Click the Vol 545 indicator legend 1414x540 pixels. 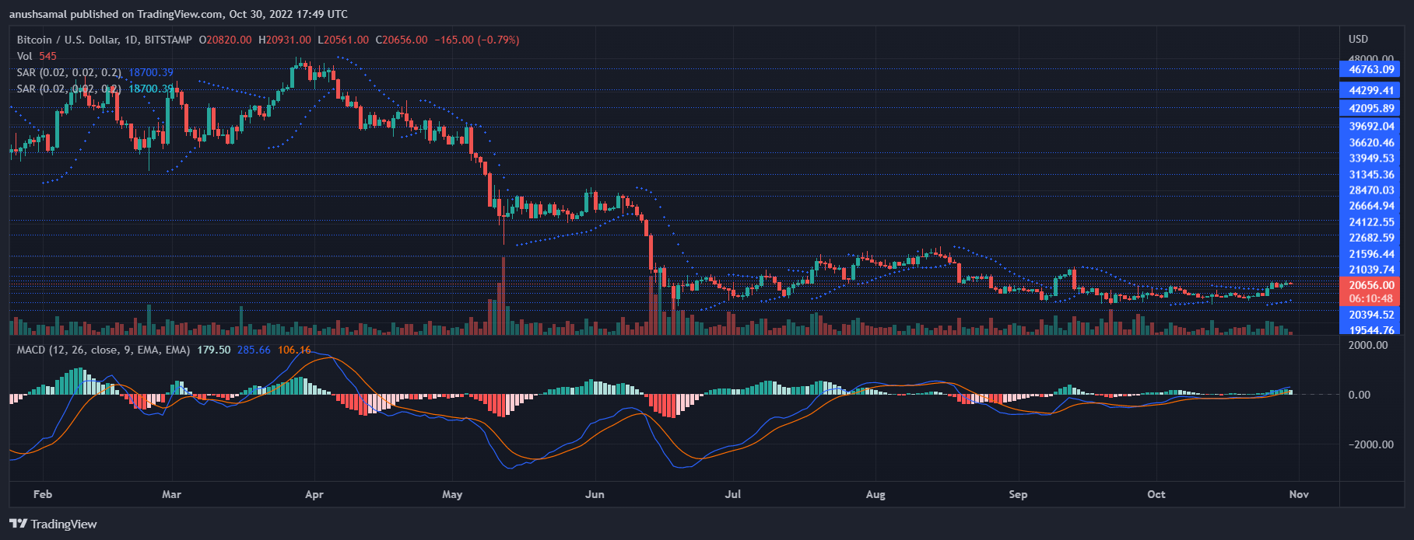(x=37, y=56)
